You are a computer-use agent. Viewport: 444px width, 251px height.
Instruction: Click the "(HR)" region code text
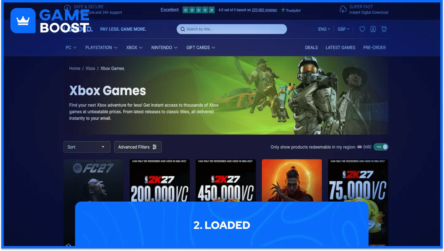tap(367, 147)
